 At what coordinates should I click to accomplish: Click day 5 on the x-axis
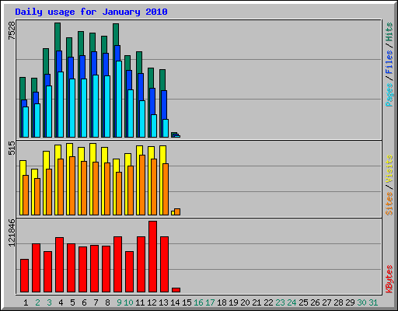72,302
